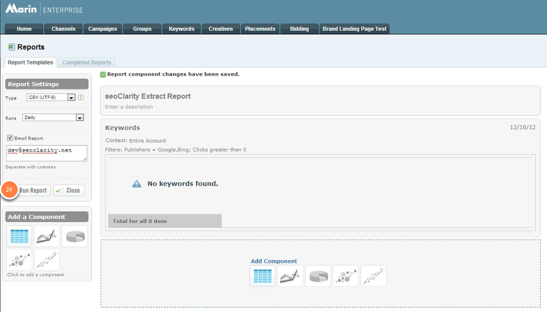Add table grid component from sidebar
Viewport: 547px width, 312px height.
click(19, 236)
